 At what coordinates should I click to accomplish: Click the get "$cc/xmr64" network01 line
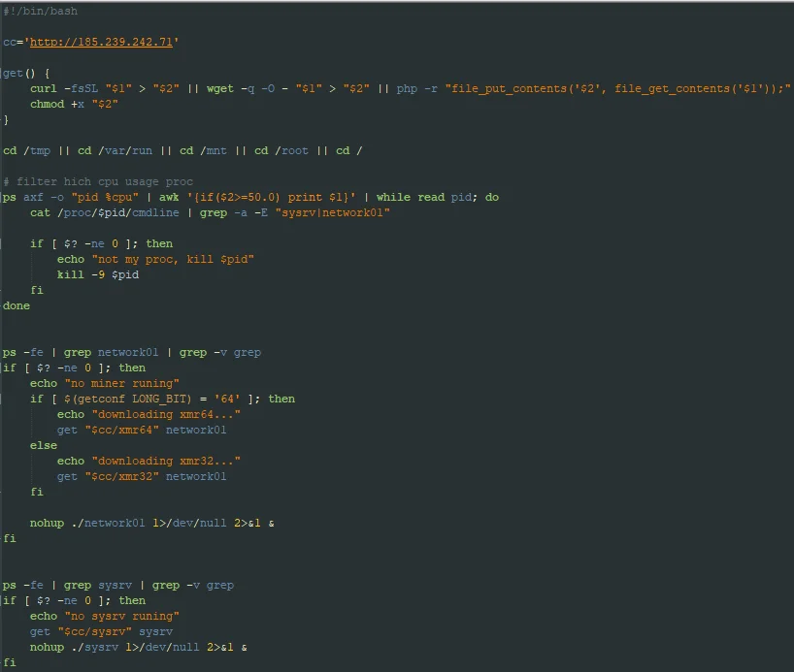(x=142, y=431)
